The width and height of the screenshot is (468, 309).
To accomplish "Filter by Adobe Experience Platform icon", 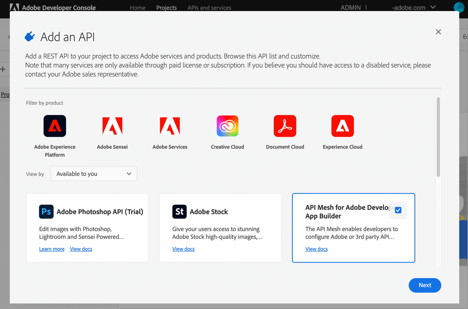I will pyautogui.click(x=55, y=126).
